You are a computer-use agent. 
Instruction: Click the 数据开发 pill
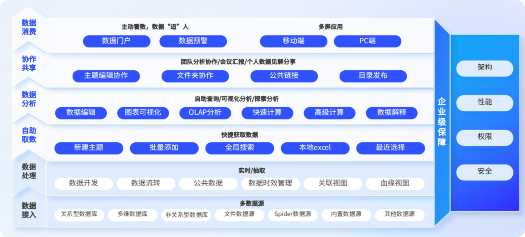[x=84, y=184]
